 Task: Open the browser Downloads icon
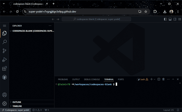[x=165, y=12]
